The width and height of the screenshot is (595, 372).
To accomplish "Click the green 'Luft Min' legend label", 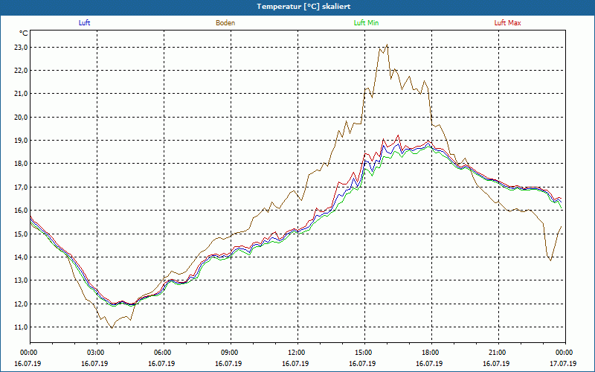I will [x=366, y=23].
